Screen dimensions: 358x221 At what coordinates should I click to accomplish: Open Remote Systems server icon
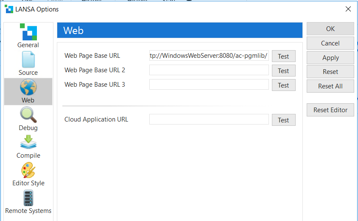(28, 198)
